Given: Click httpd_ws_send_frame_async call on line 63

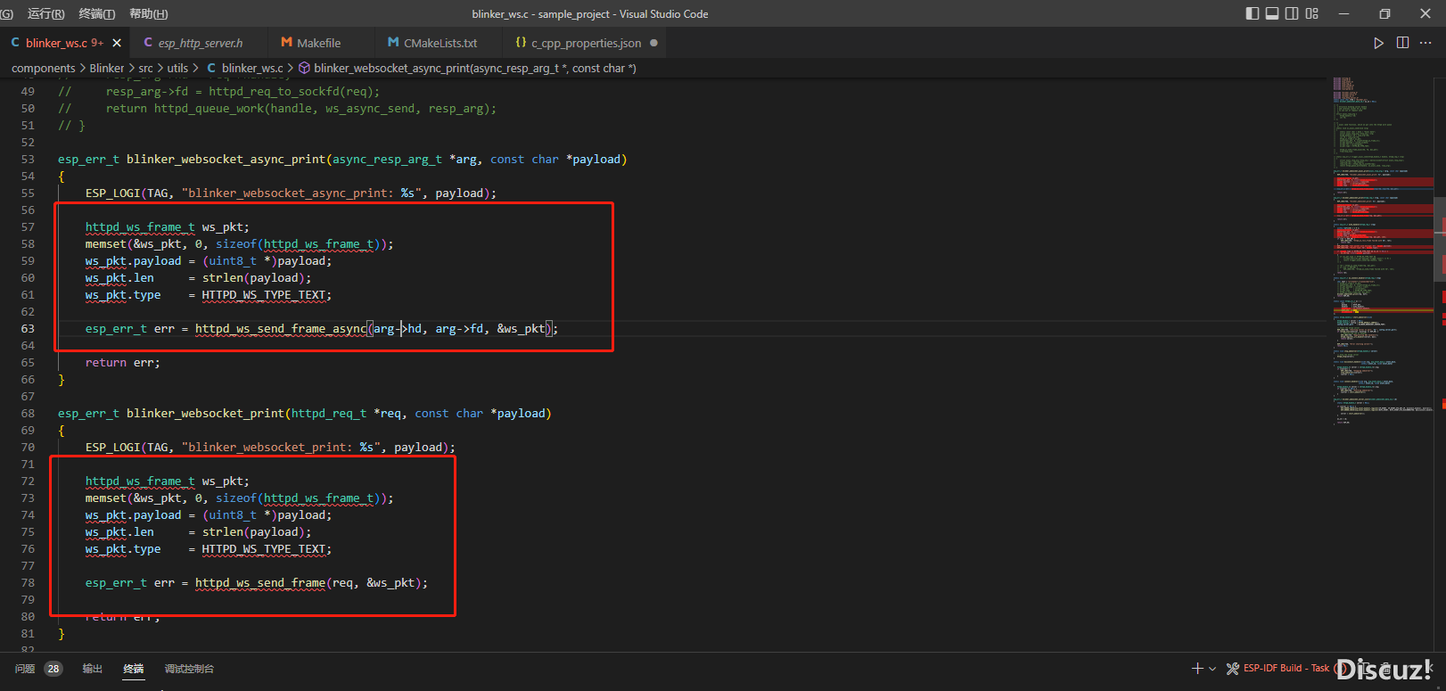Looking at the screenshot, I should 281,329.
